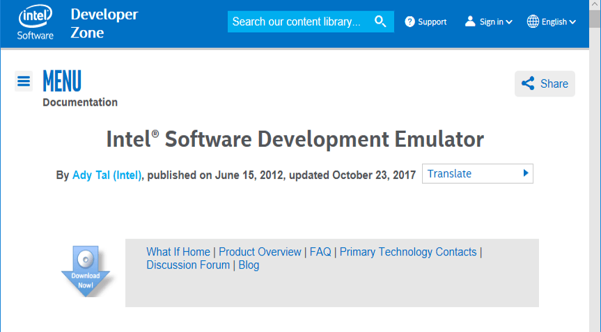601x332 pixels.
Task: Open the Blog link
Action: (x=249, y=265)
